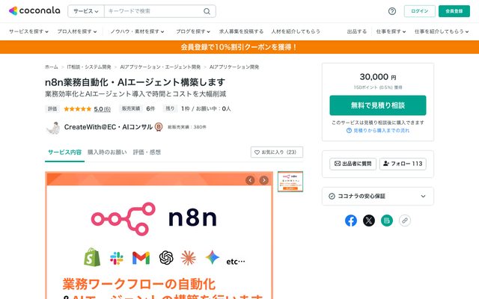This screenshot has height=299, width=479.
Task: Open the サービスを探す menu
Action: 28,31
